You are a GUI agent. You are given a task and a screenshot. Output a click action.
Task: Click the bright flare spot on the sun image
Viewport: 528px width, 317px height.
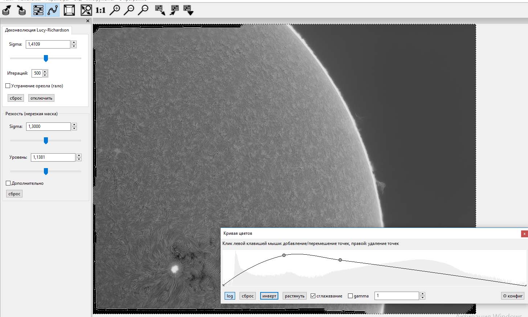pyautogui.click(x=175, y=269)
